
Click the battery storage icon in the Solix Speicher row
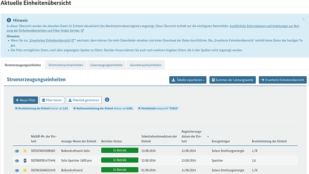25,161
